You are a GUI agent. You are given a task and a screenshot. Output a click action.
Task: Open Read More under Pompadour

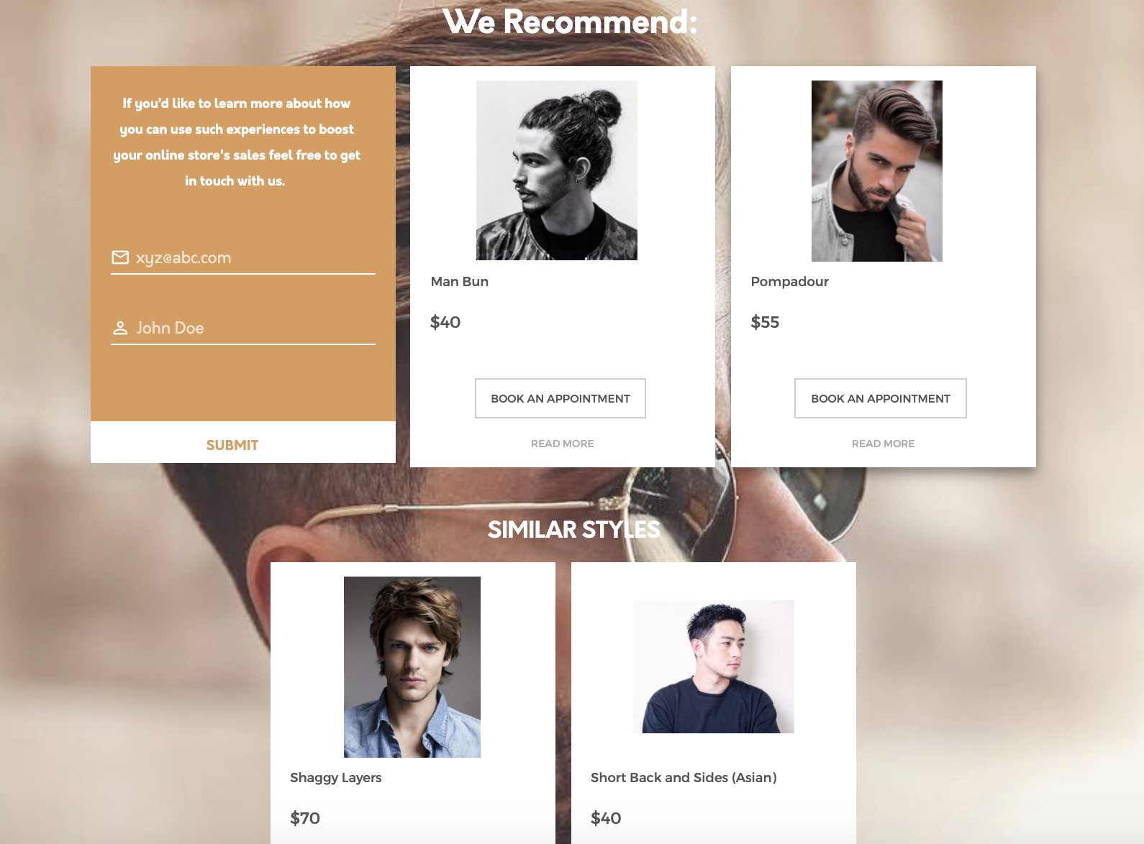click(884, 444)
